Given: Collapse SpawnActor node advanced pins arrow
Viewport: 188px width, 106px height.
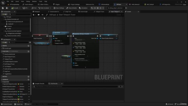Looking at the screenshot, I should click(x=85, y=67).
